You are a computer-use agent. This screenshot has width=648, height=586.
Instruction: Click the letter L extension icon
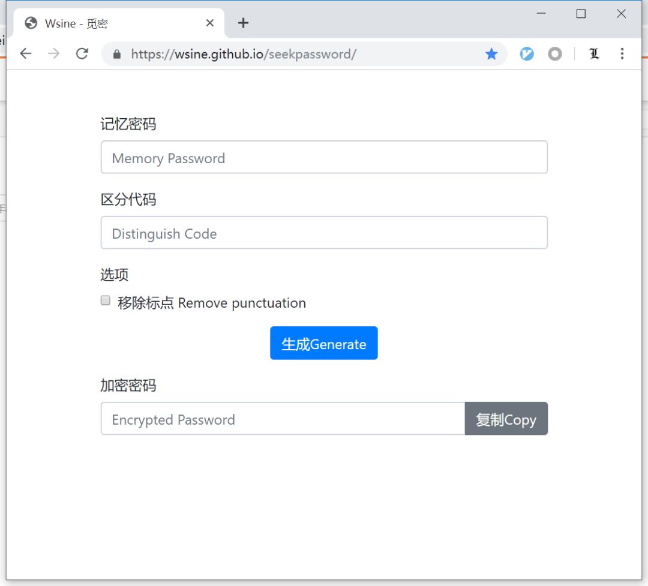pyautogui.click(x=594, y=53)
